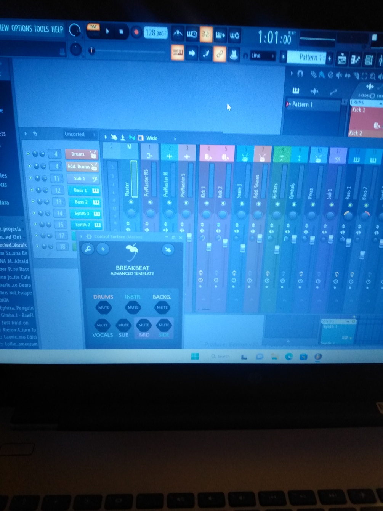This screenshot has height=511, width=383.
Task: Toggle the Kick 1 mixer mute LED
Action: [x=206, y=203]
